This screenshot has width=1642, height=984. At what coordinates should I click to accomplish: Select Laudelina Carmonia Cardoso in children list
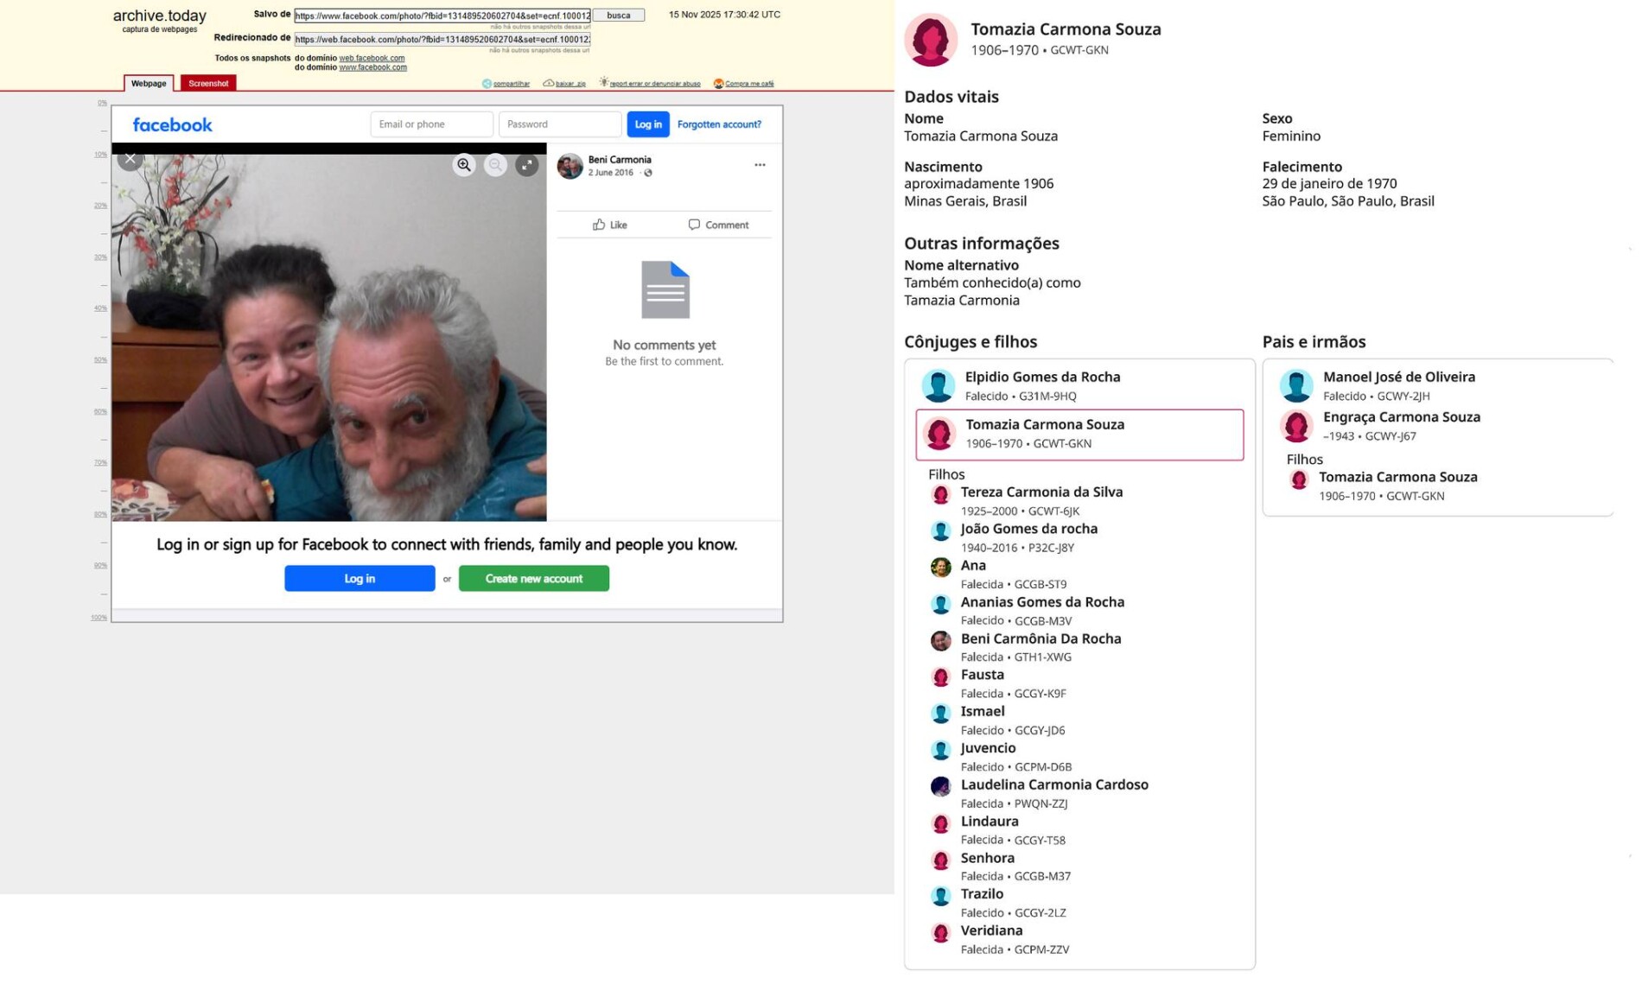tap(1053, 784)
